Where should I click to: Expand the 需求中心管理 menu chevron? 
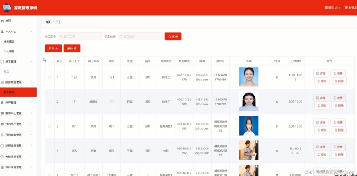[31, 113]
